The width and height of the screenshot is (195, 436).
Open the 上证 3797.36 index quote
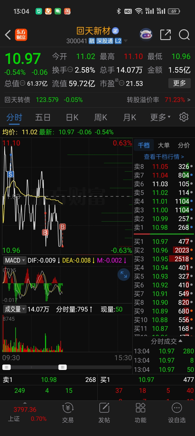(27, 414)
